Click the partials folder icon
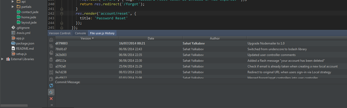This screenshot has width=347, height=108. pos(18,7)
